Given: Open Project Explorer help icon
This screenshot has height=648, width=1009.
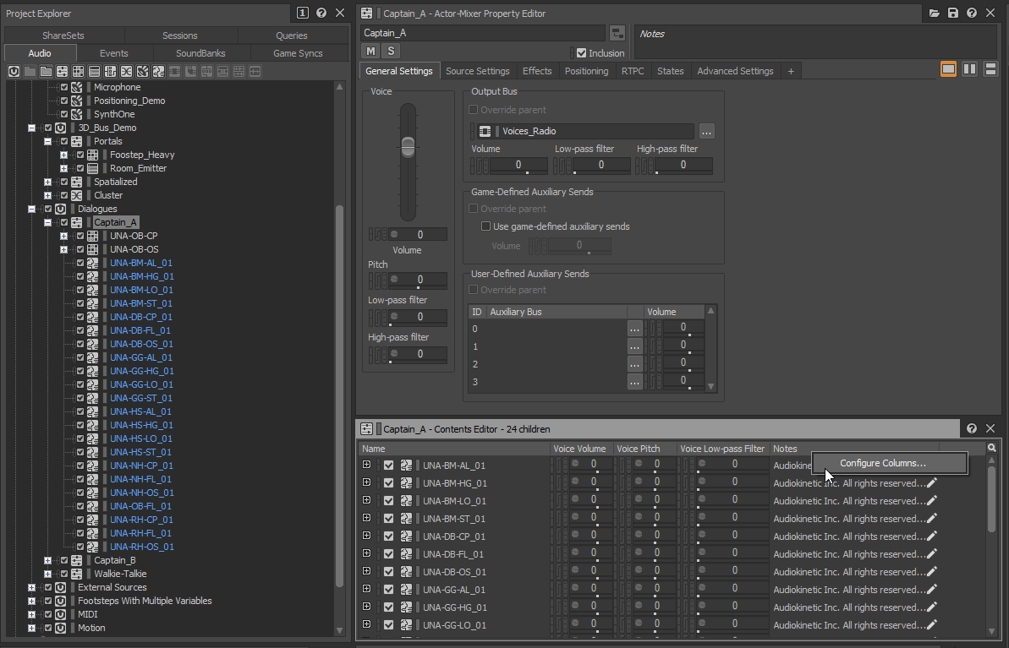Looking at the screenshot, I should 321,13.
